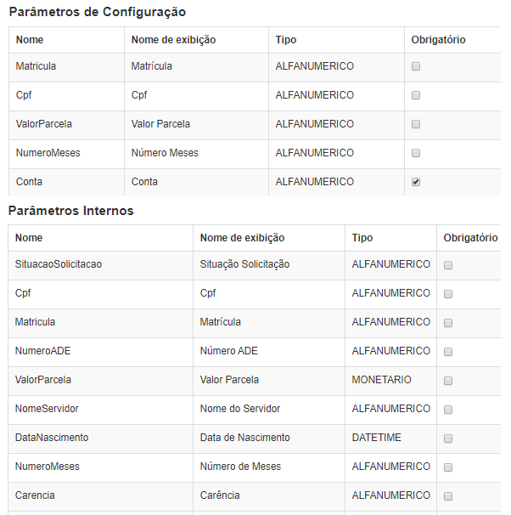Toggle Obrigatório checkbox for SituacaoSolicitacao

448,265
